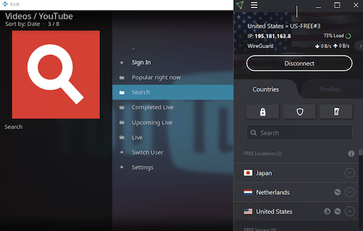Image resolution: width=363 pixels, height=231 pixels.
Task: Click the bullet icon beside Settings
Action: pos(122,167)
